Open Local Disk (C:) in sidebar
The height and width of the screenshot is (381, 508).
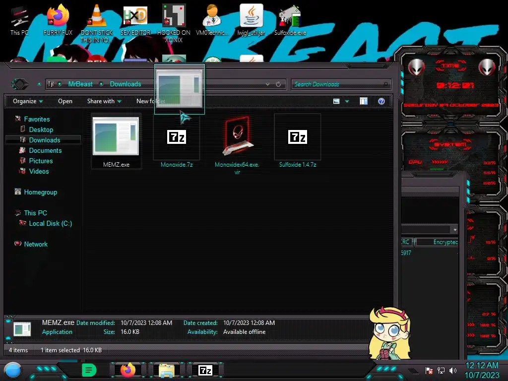(50, 223)
